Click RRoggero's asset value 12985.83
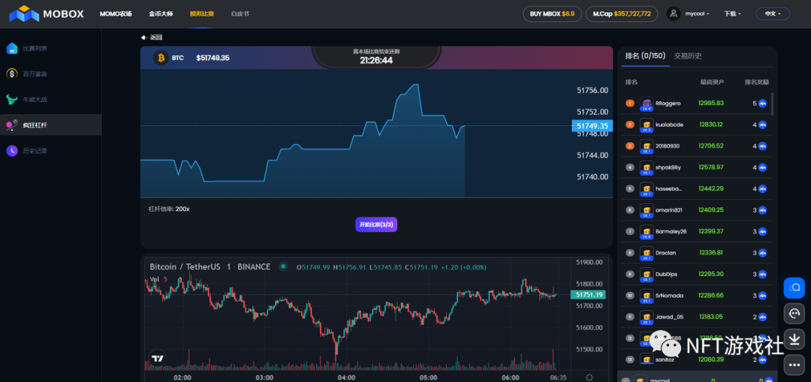The width and height of the screenshot is (811, 382). 710,104
